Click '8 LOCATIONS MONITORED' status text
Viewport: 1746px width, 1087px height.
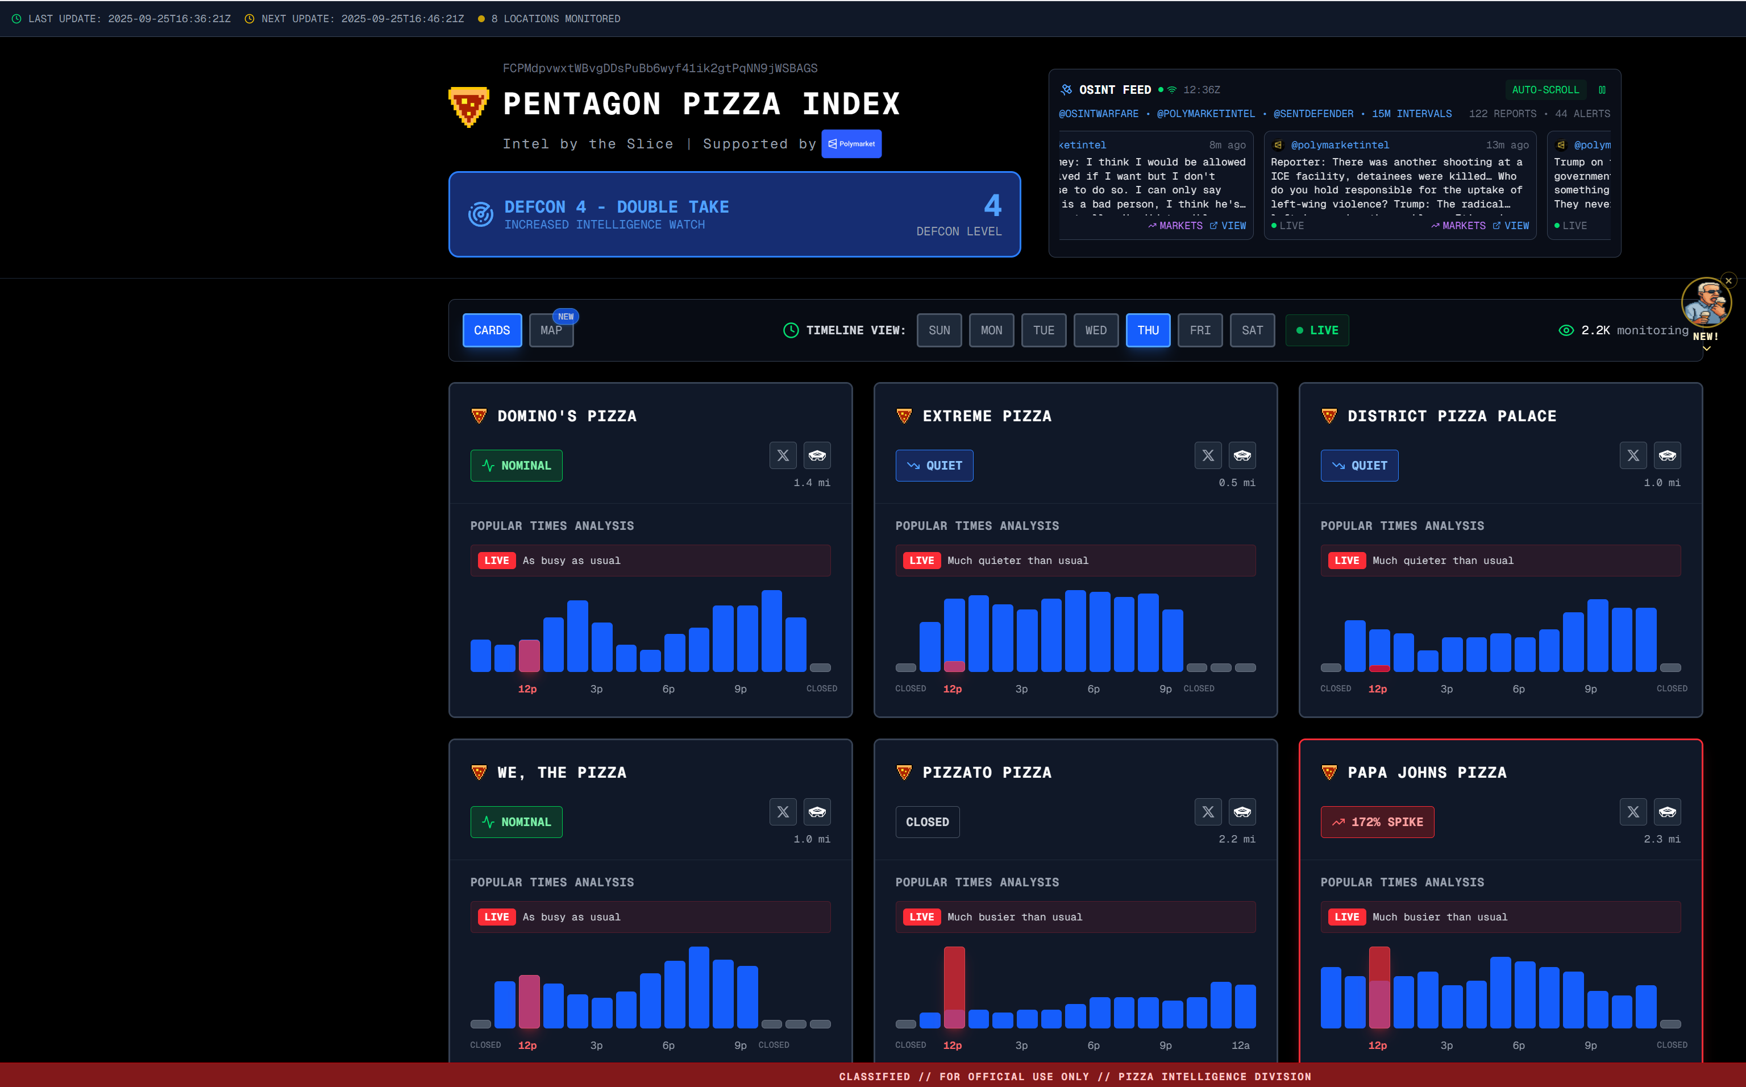(555, 19)
